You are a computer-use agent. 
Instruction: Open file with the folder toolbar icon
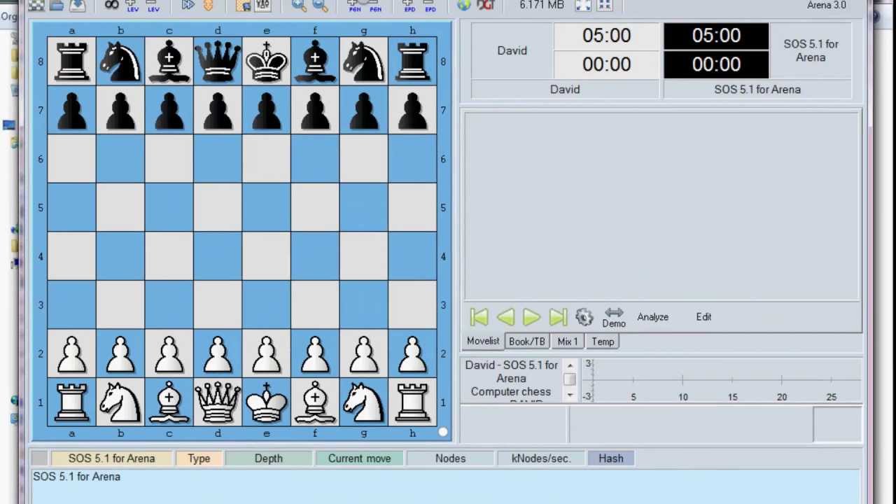click(x=57, y=5)
